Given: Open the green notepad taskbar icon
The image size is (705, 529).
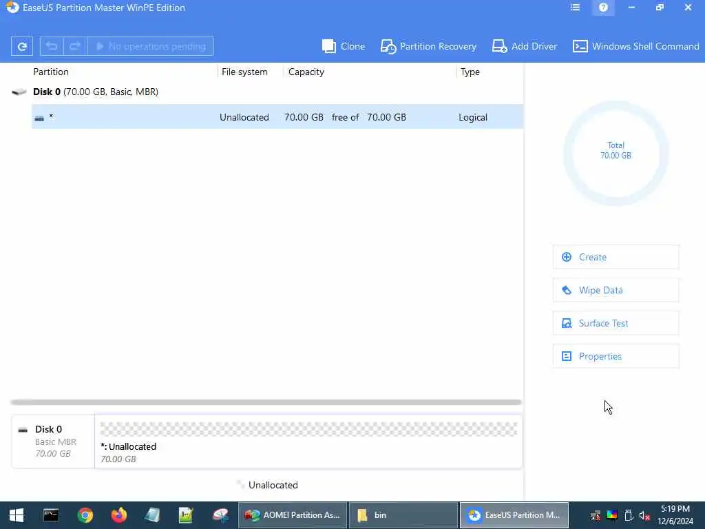Looking at the screenshot, I should coord(186,515).
